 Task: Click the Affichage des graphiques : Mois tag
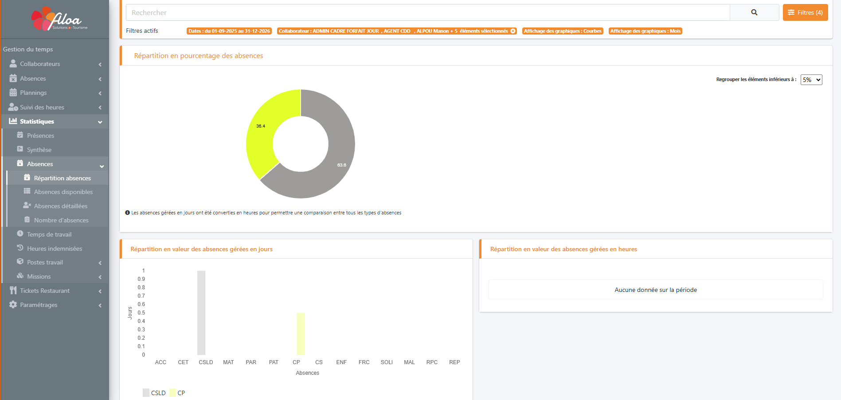click(645, 31)
